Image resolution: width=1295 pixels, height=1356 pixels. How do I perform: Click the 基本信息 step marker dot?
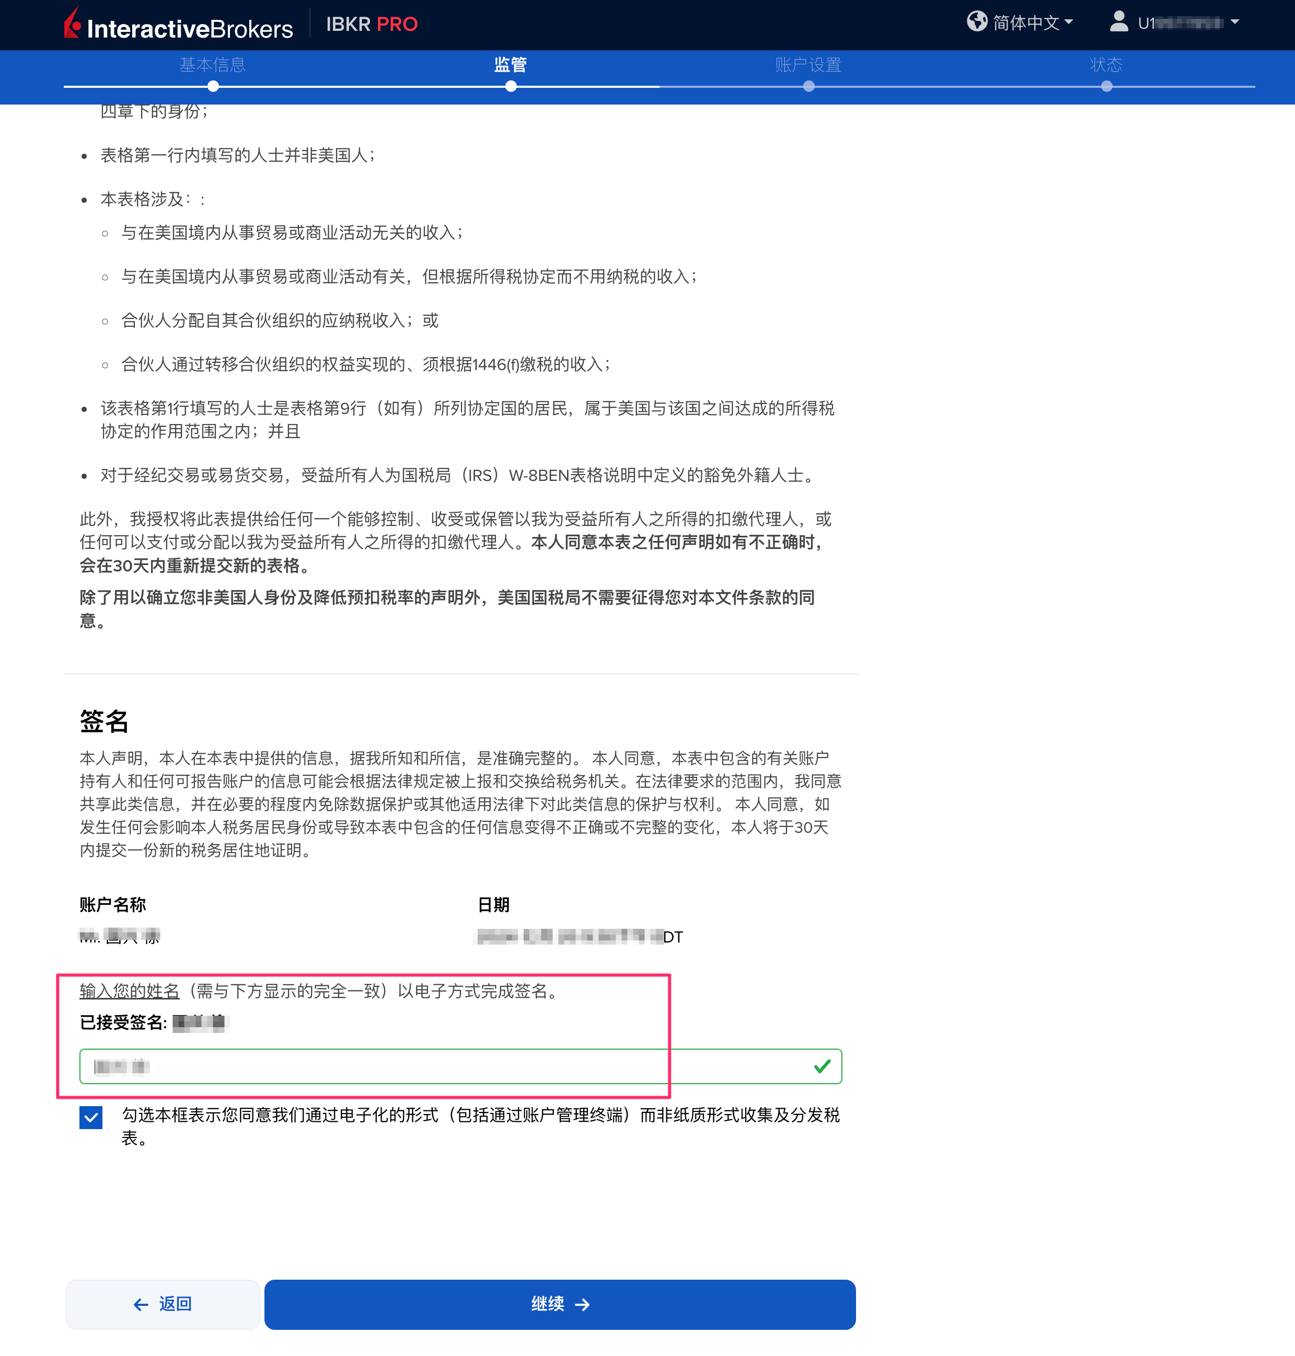[213, 87]
